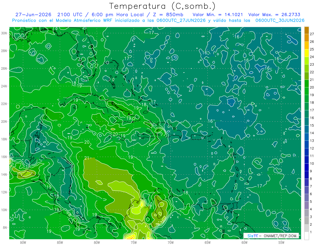Click the color bar label '22'
Viewport: 319px width, 246px height.
pos(312,72)
